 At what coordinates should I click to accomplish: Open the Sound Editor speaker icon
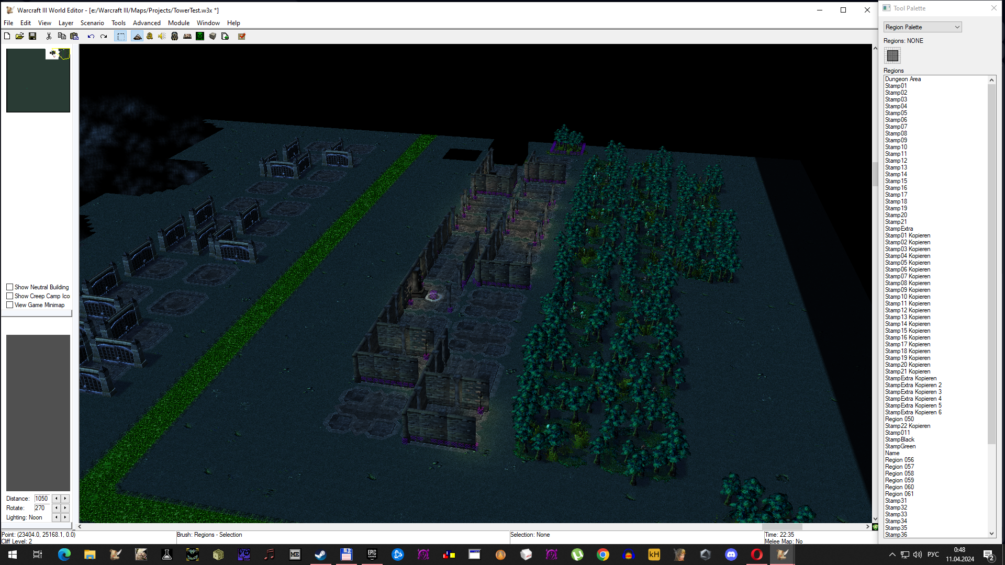coord(162,36)
